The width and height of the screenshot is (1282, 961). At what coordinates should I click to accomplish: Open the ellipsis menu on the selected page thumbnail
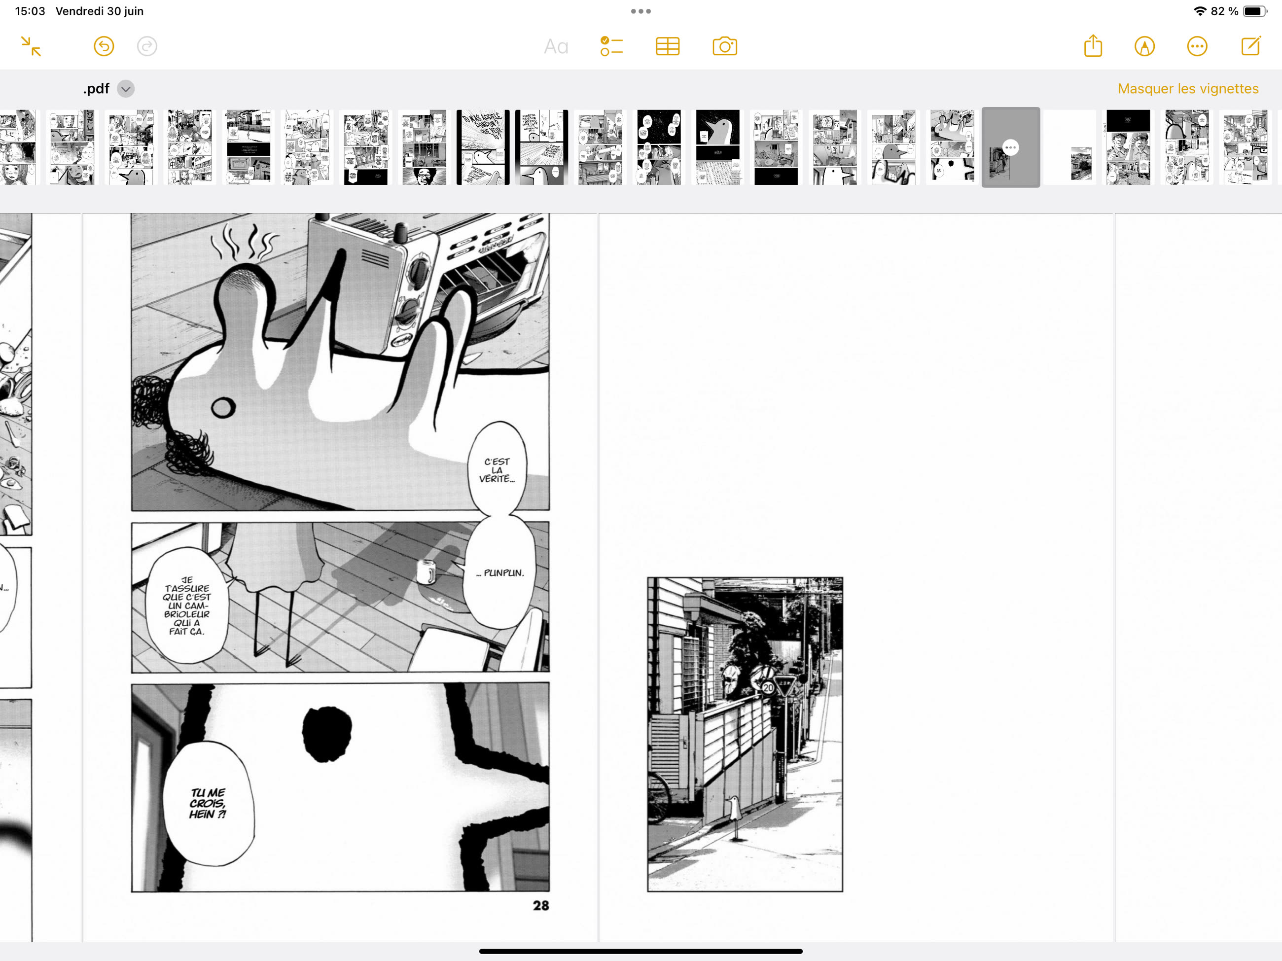(1011, 147)
